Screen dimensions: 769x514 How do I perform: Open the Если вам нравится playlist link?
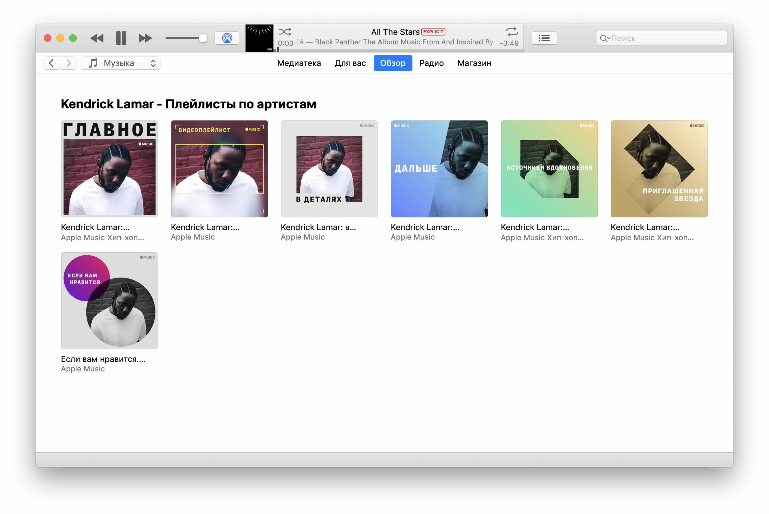[103, 359]
